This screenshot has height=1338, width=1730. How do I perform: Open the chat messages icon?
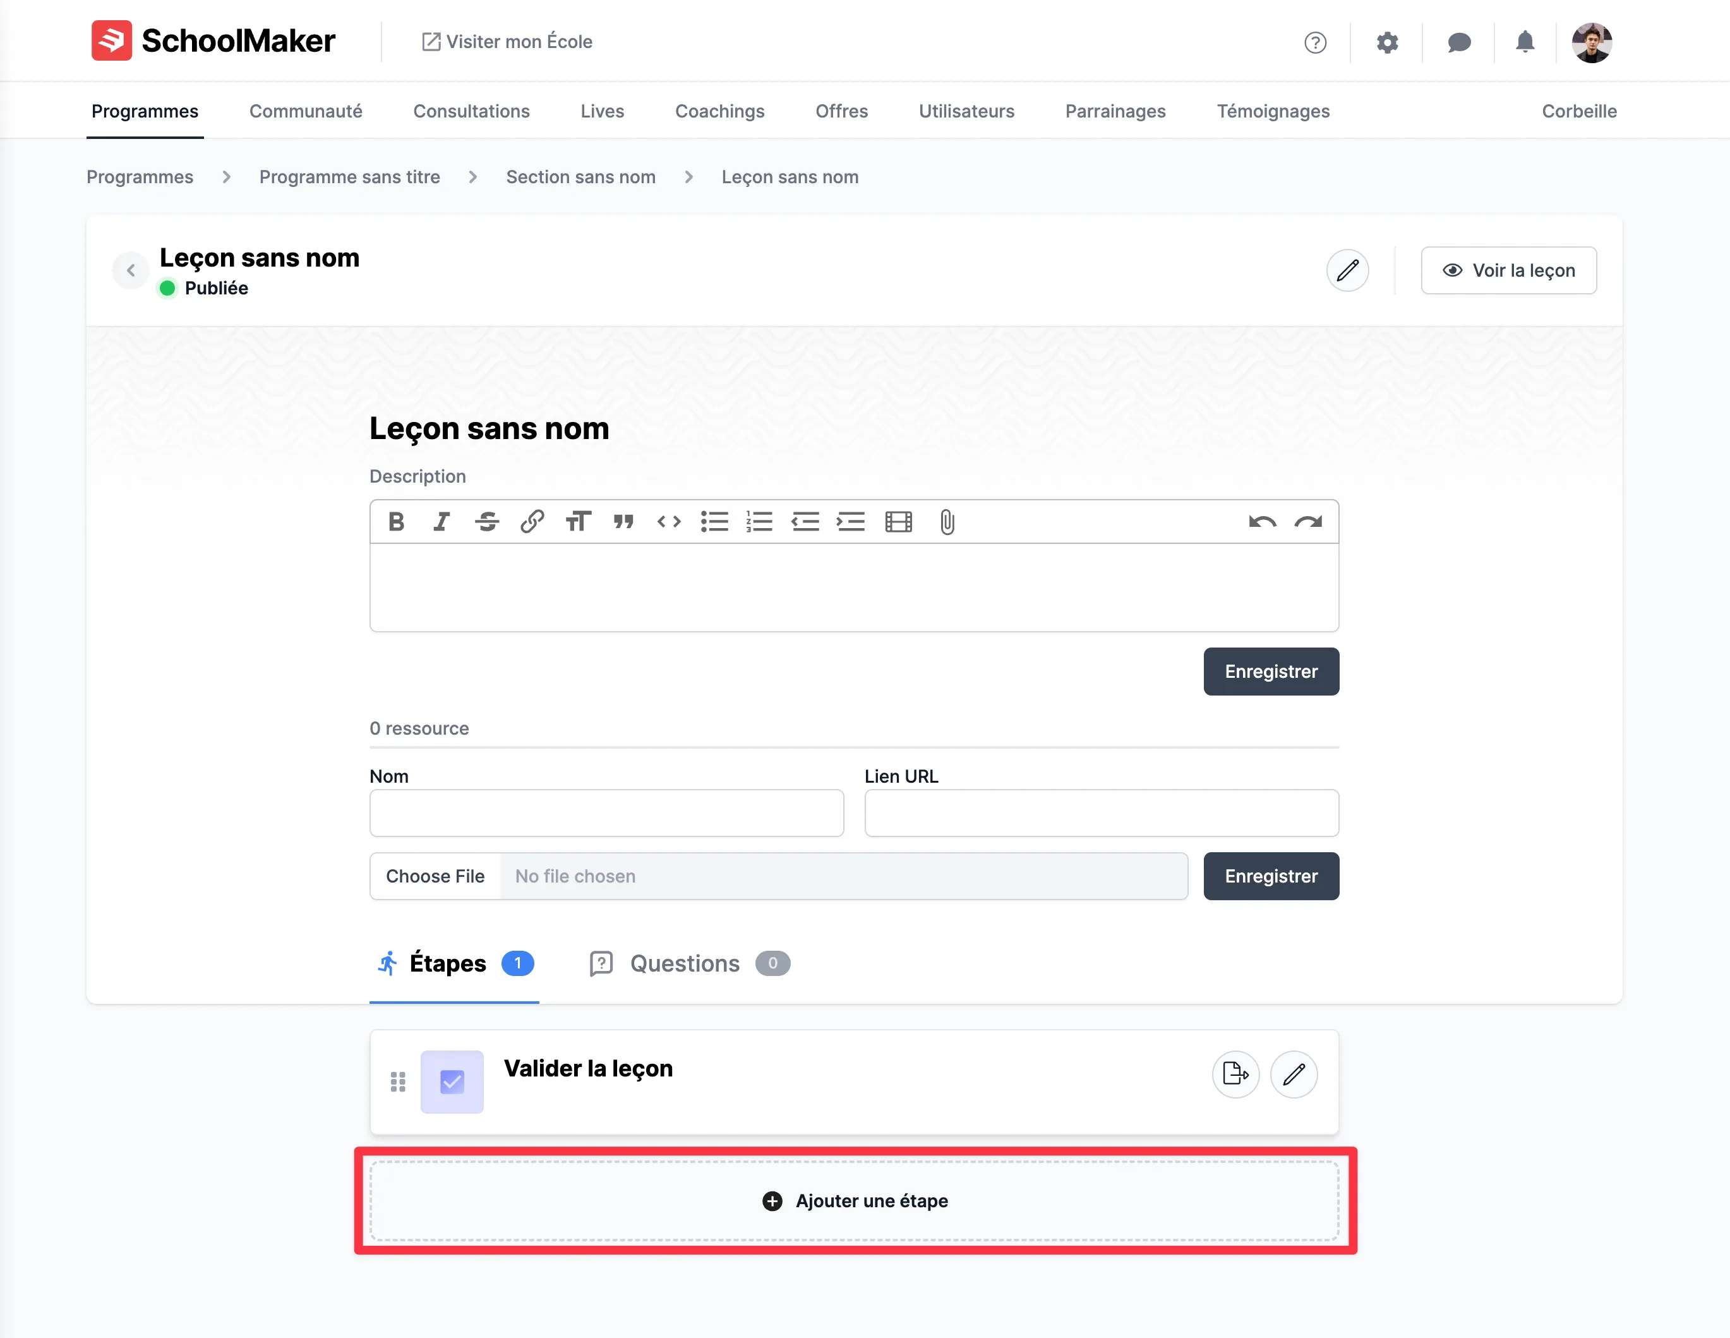(1458, 42)
